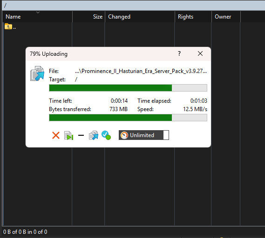Click the skip-to-next-file transfer icon
The image size is (265, 238).
click(68, 135)
